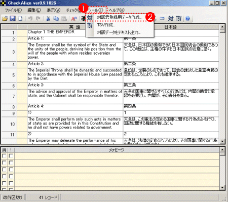
Task: Click cell starting 'The Emperor shall be the symbol'
Action: (x=75, y=52)
